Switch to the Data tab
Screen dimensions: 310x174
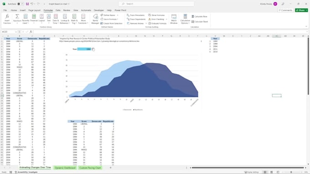58,10
